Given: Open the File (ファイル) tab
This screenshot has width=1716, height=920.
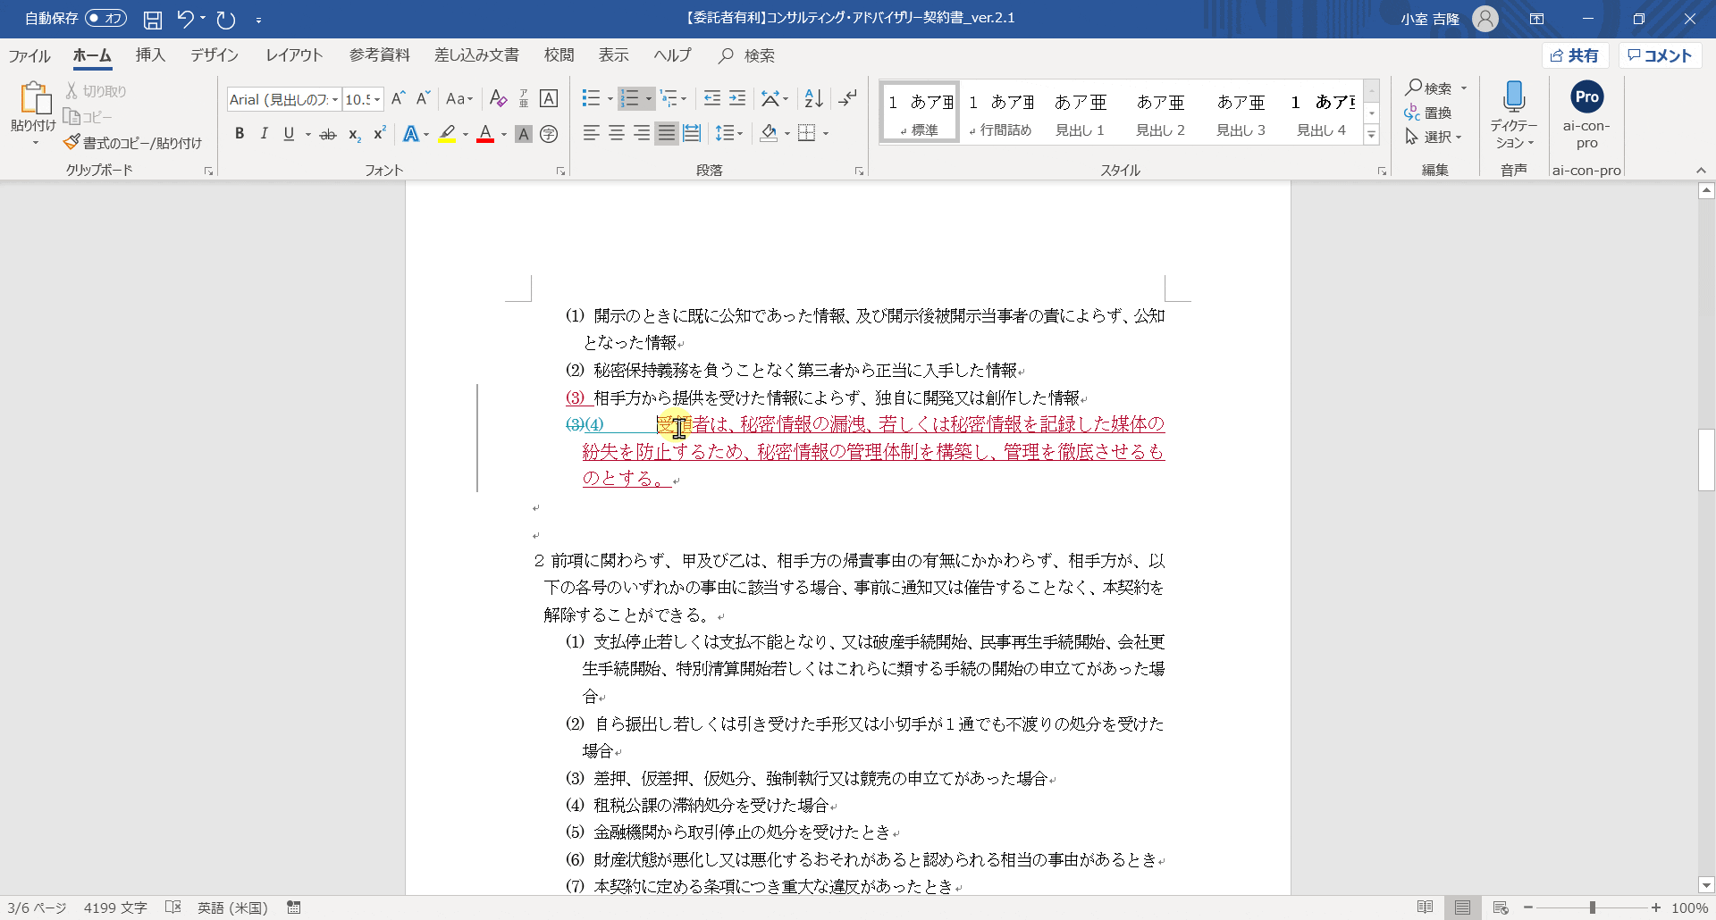Looking at the screenshot, I should point(29,55).
